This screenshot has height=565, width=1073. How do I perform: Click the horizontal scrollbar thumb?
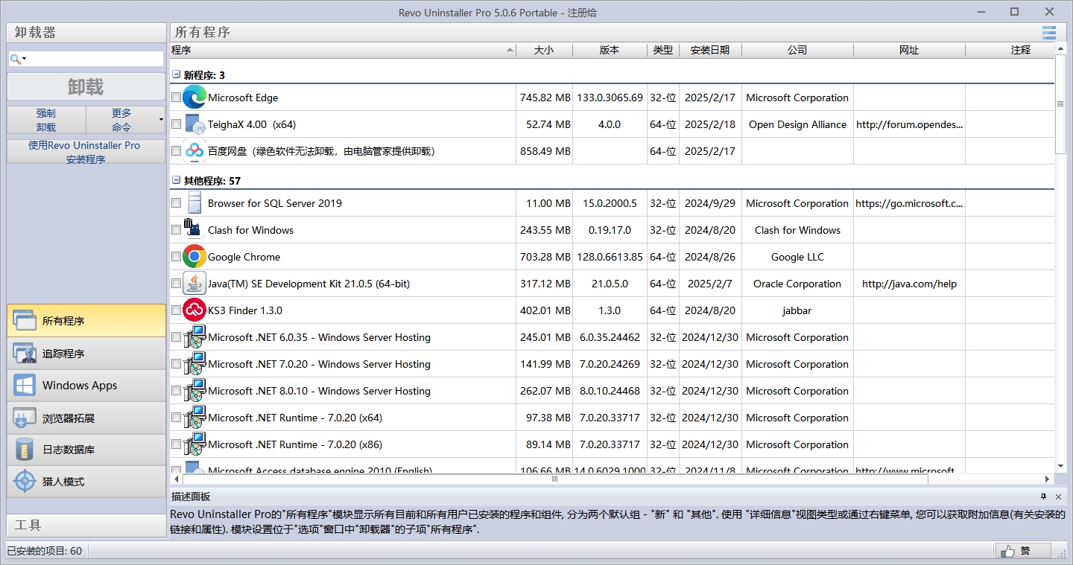coord(554,479)
